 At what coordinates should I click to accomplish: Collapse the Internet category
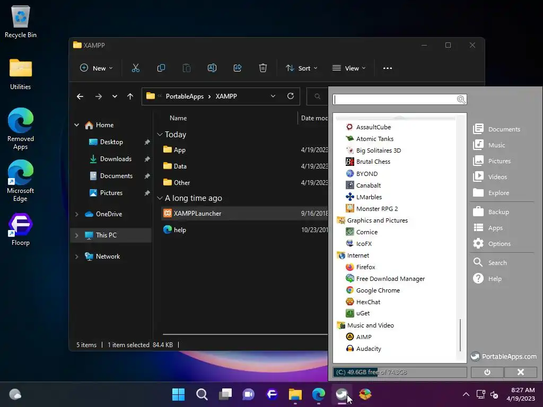[353, 255]
